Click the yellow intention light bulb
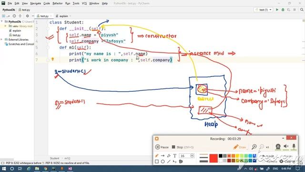Image resolution: width=305 pixels, height=172 pixels. tap(52, 59)
